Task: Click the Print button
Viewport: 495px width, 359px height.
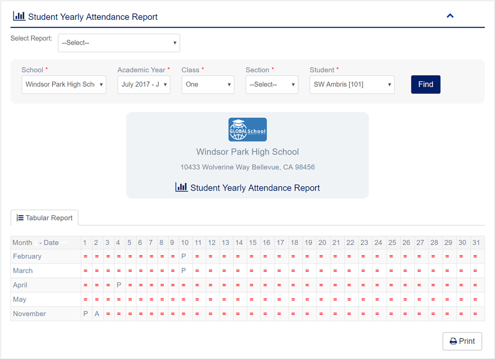Action: tap(462, 341)
